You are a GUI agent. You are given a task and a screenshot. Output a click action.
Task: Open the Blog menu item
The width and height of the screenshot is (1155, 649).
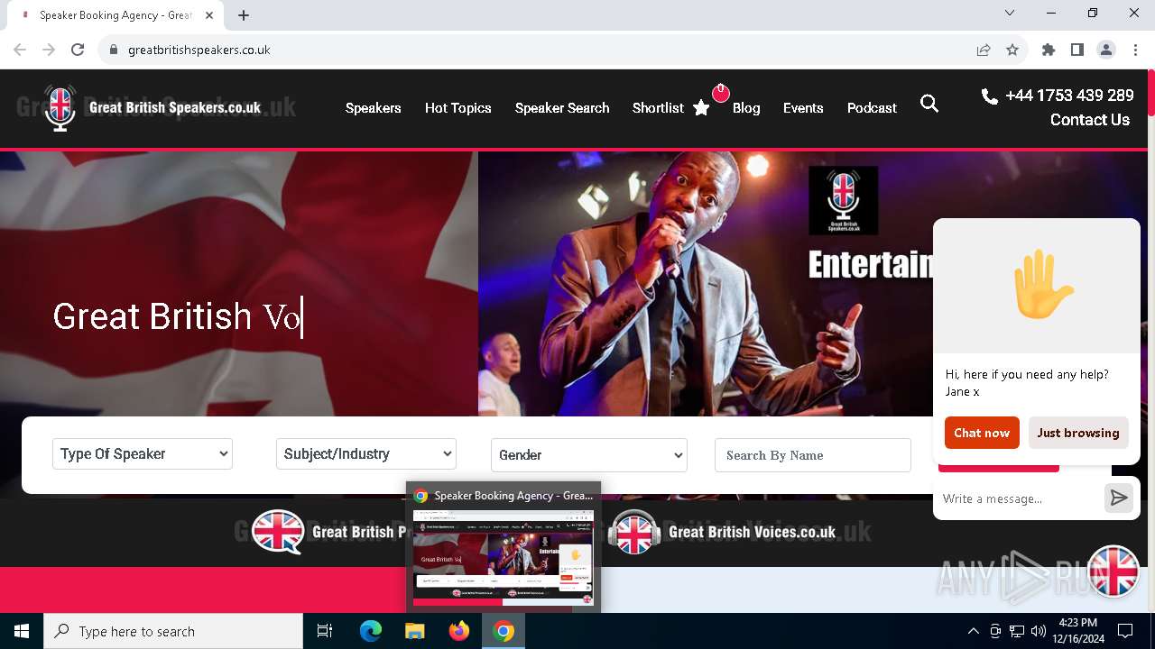746,108
